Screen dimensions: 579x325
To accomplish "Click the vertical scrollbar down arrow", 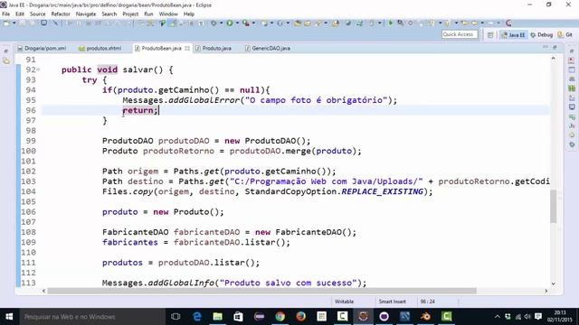I will [x=553, y=283].
